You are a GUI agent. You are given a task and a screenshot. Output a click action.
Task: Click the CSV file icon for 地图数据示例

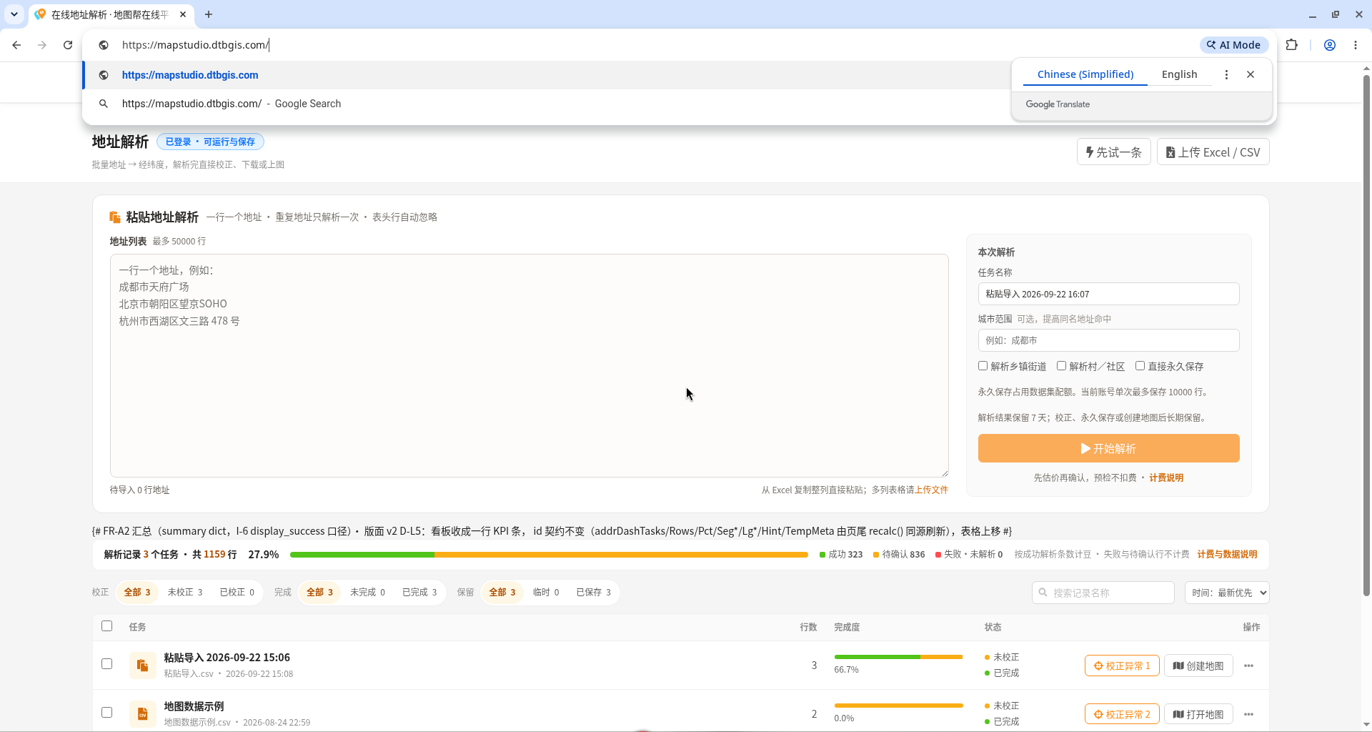pyautogui.click(x=143, y=714)
